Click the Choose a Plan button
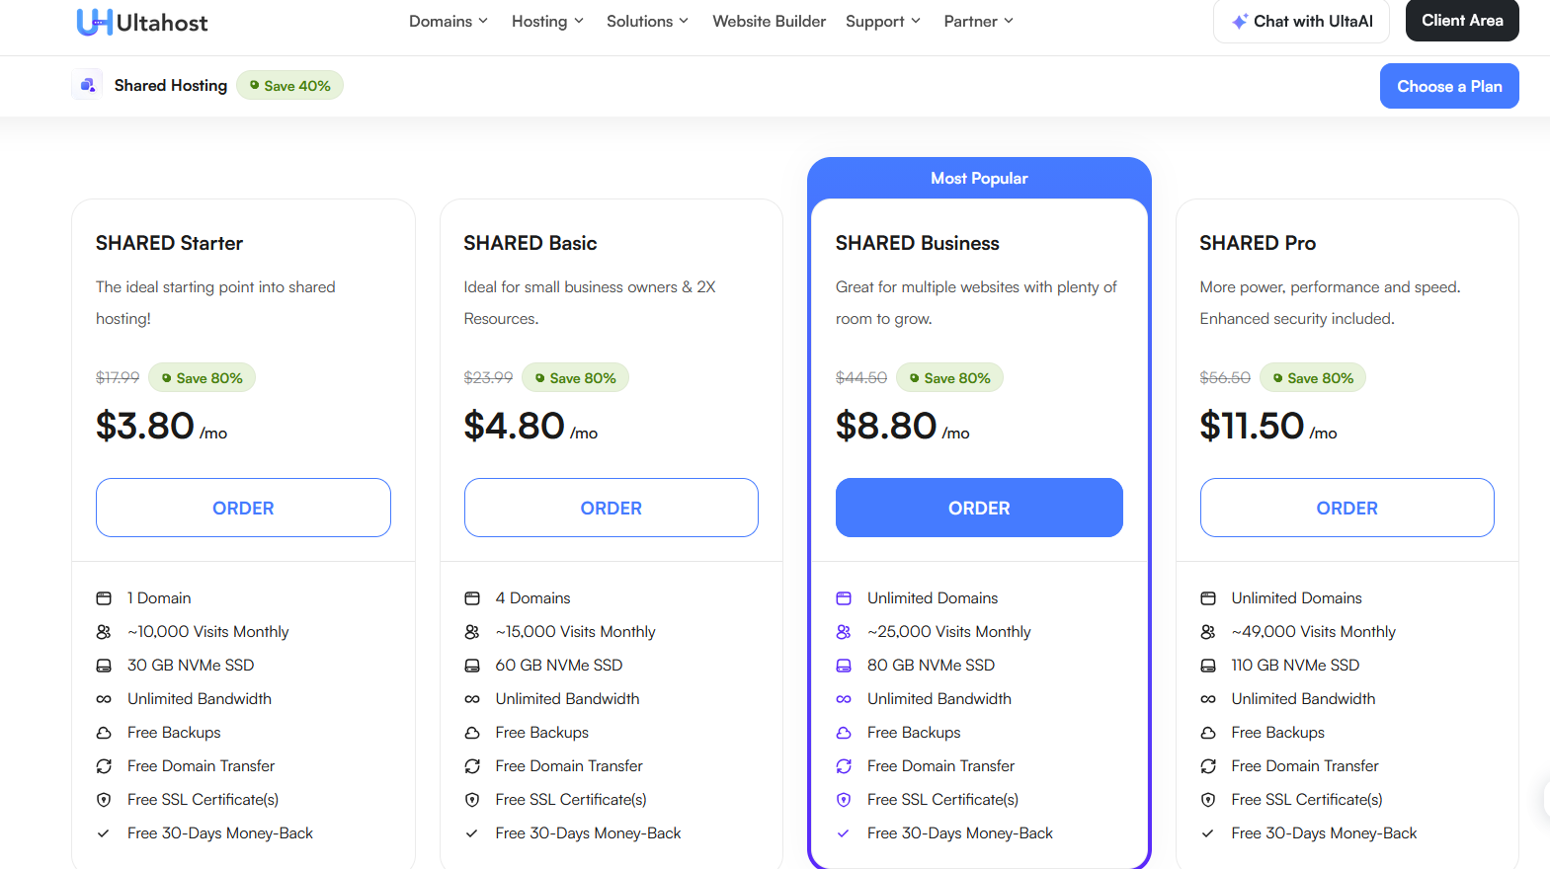Viewport: 1550px width, 869px height. pos(1449,86)
